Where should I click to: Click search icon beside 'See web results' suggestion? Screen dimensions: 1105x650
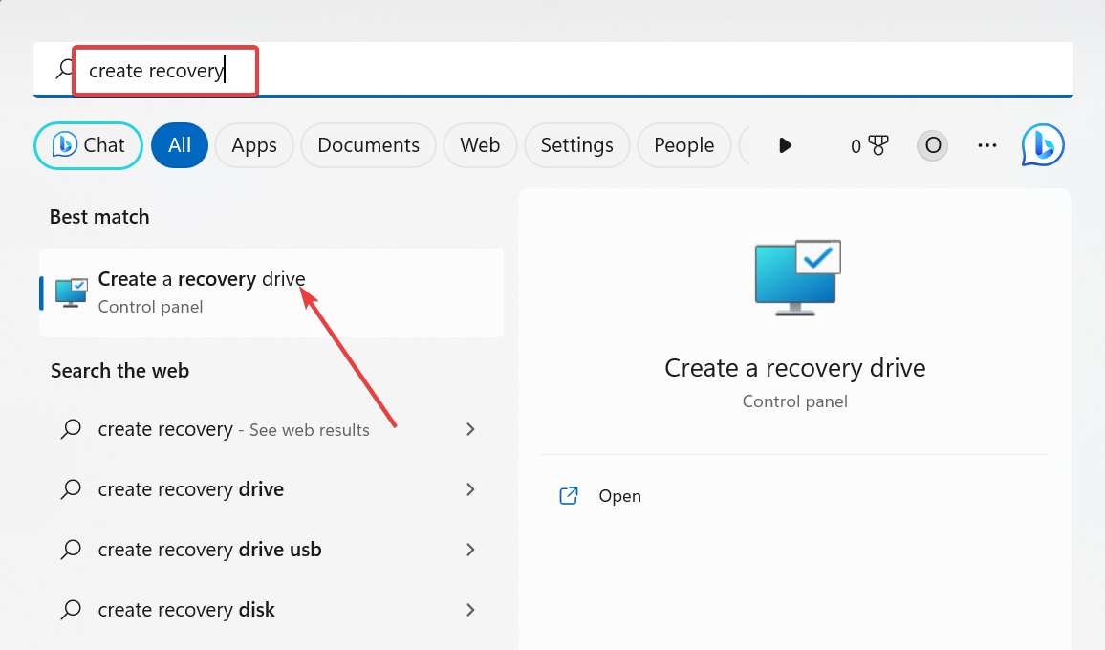pyautogui.click(x=71, y=429)
